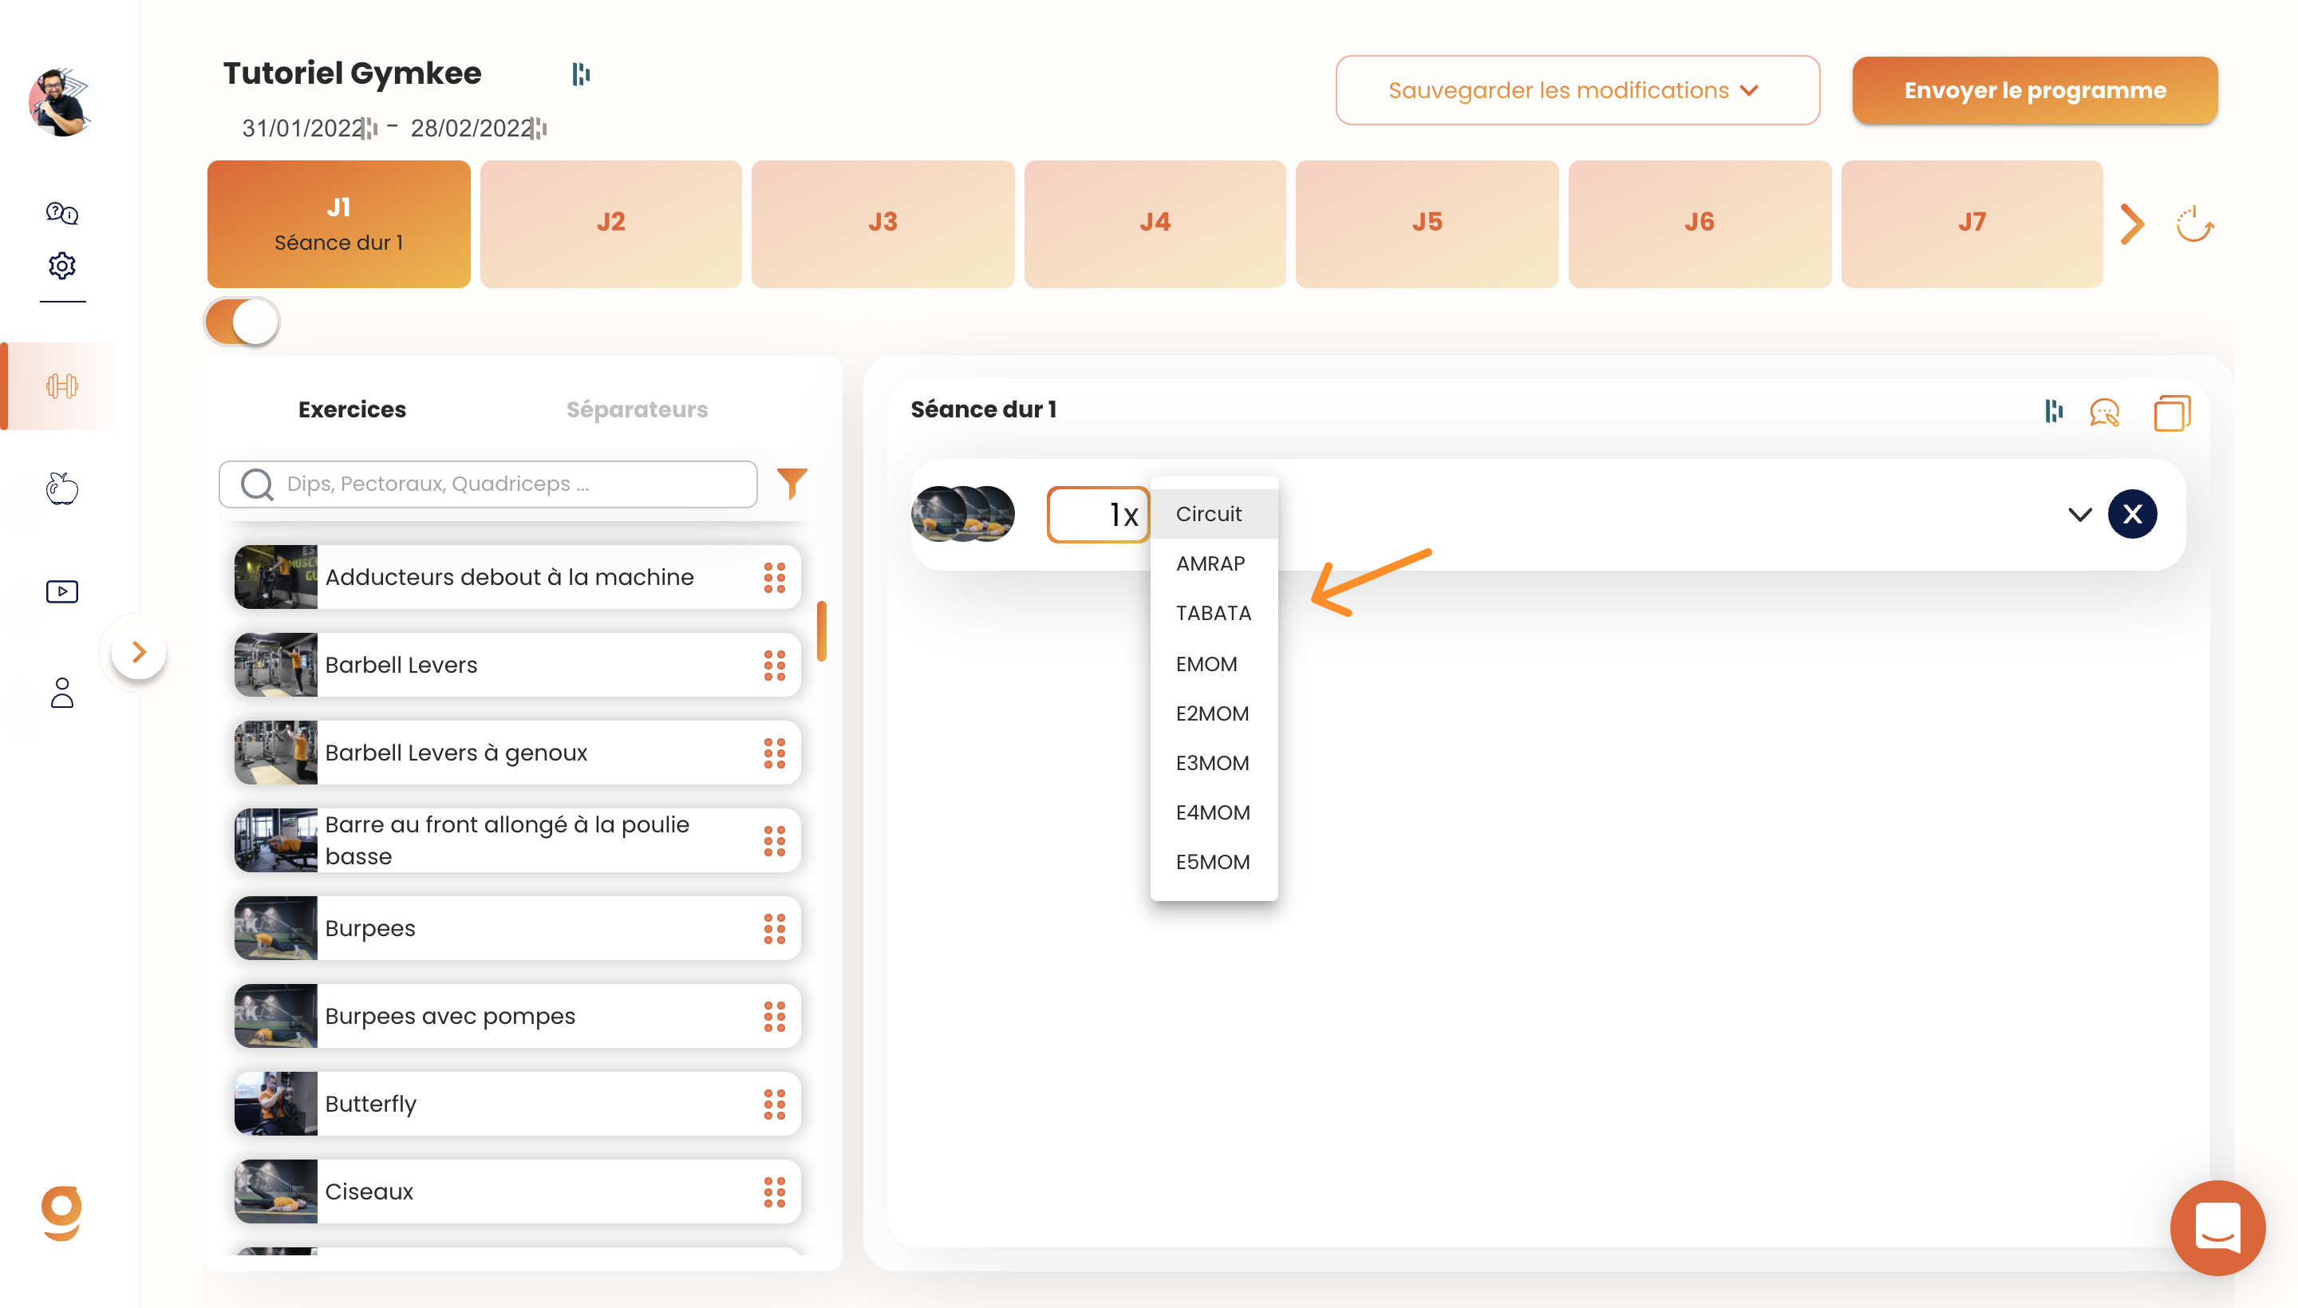Grab drag handle for Barbell Levers

click(x=774, y=666)
